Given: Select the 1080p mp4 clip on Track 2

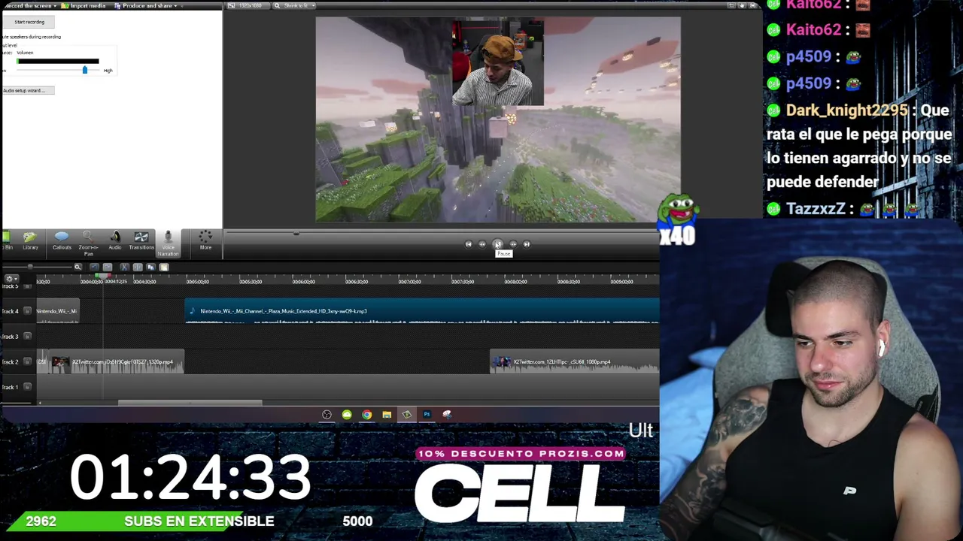Looking at the screenshot, I should [574, 363].
